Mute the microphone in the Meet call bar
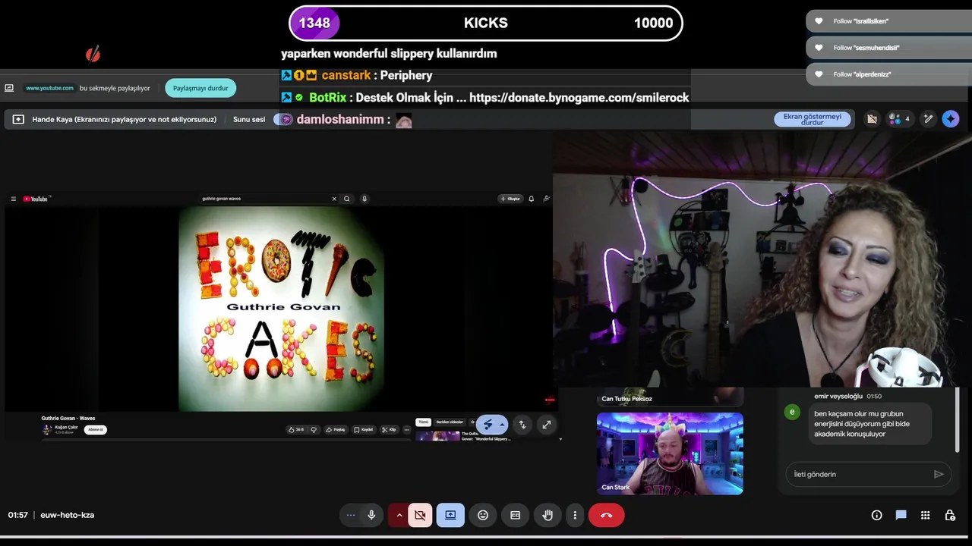 pos(371,515)
